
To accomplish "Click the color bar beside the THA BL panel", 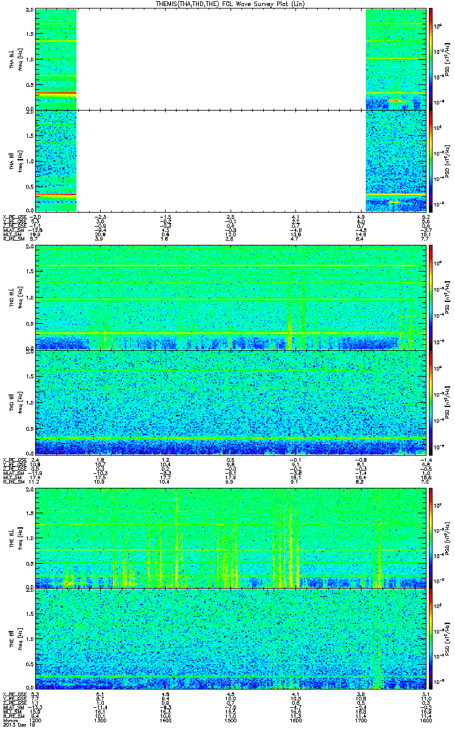I will [431, 59].
